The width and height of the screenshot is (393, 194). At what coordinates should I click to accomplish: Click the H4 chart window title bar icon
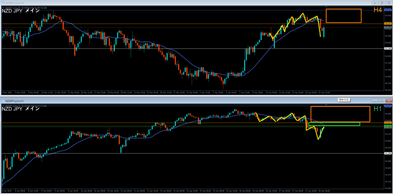point(3,3)
